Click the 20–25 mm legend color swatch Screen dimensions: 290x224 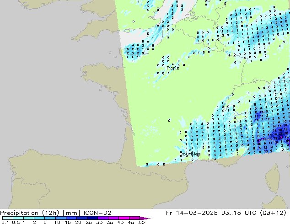point(82,218)
